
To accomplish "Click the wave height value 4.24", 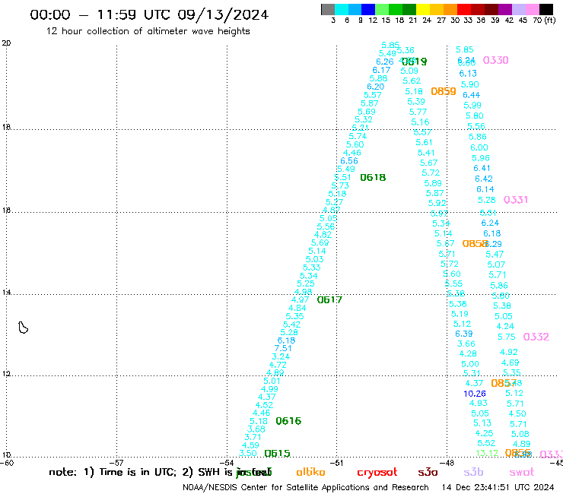I will pyautogui.click(x=505, y=327).
